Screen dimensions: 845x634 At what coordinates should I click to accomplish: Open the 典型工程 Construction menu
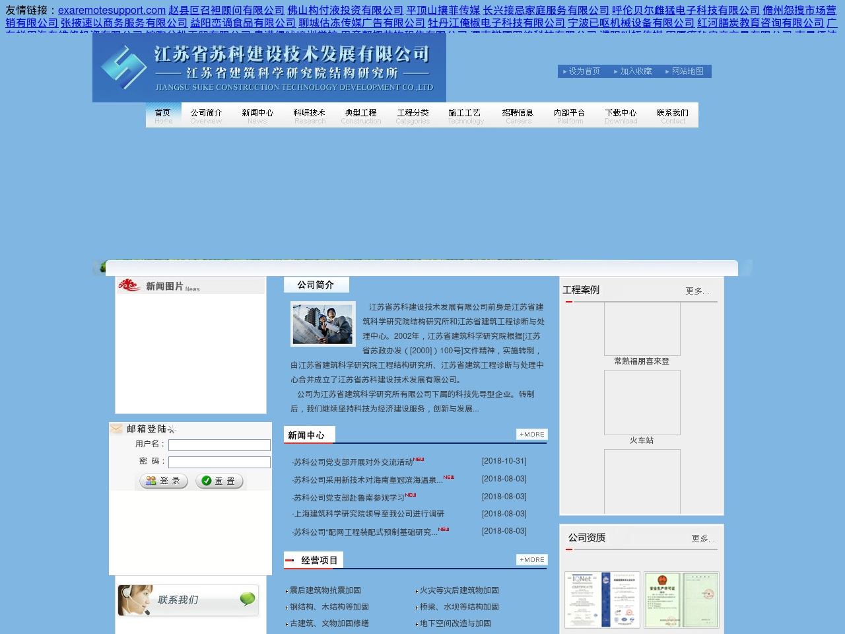pos(361,116)
